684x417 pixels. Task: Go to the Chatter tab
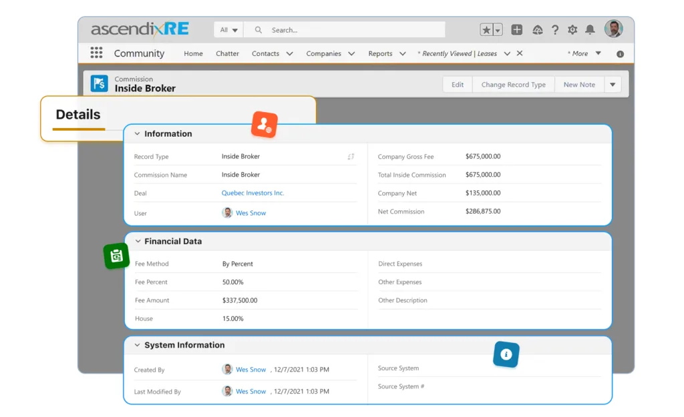[x=227, y=54]
